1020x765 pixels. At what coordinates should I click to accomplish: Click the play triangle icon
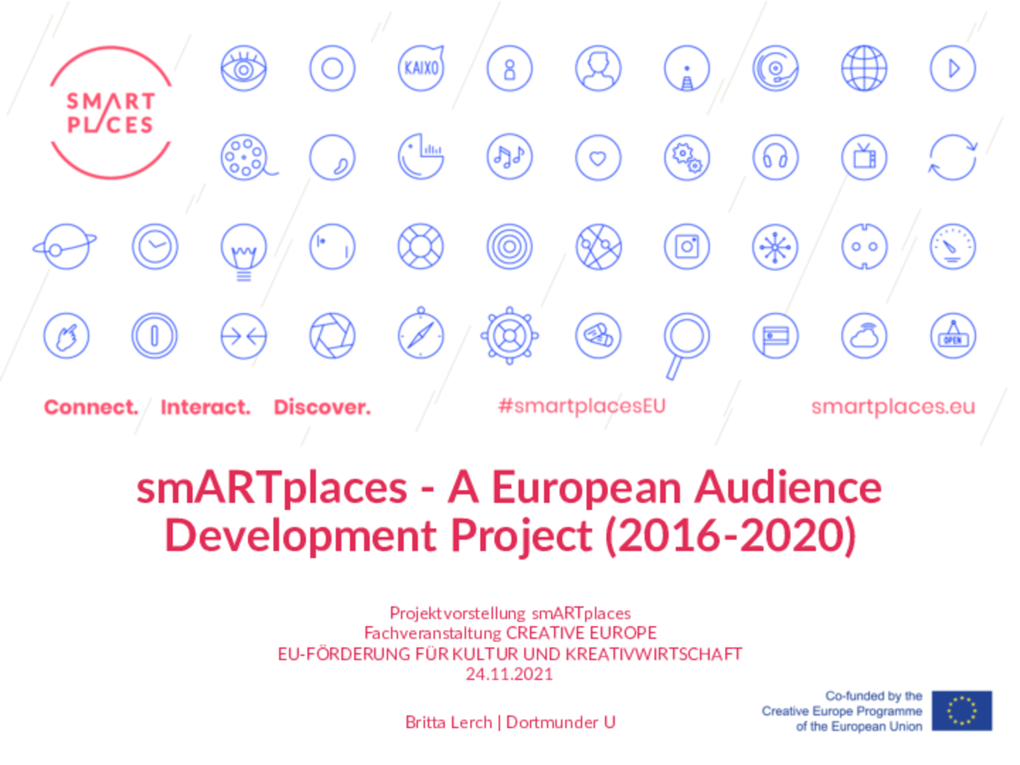[952, 68]
